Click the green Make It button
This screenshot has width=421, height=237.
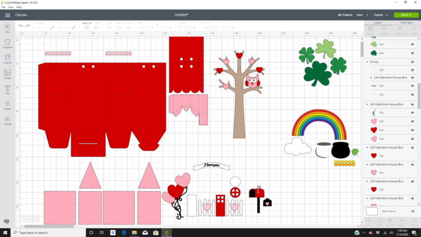[406, 15]
